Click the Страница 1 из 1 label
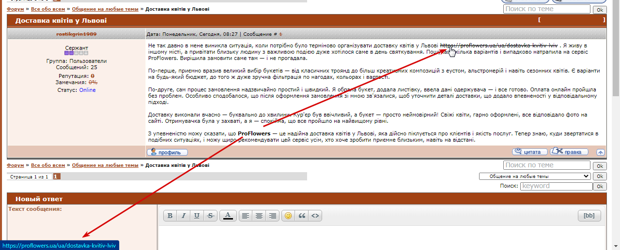 [x=29, y=177]
